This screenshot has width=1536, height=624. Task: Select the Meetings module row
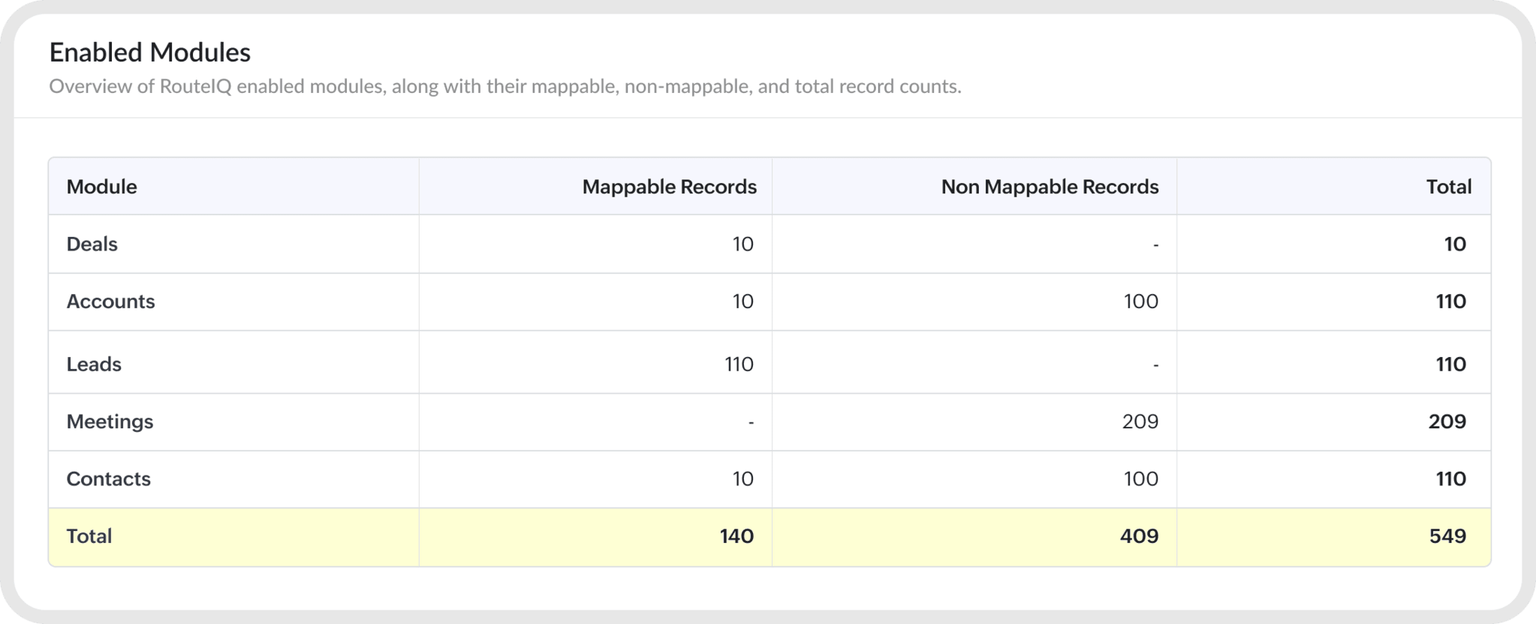tap(770, 421)
